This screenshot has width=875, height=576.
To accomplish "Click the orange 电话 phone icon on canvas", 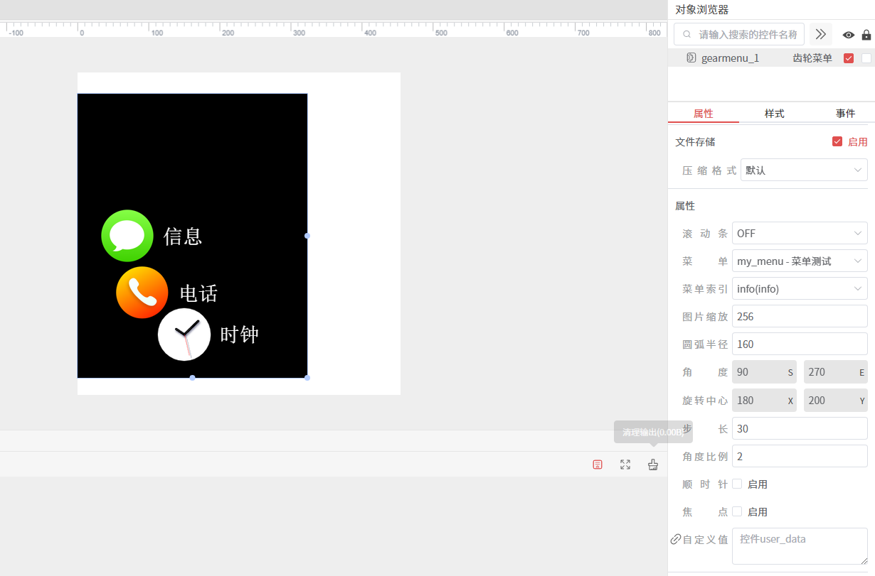I will pos(142,293).
